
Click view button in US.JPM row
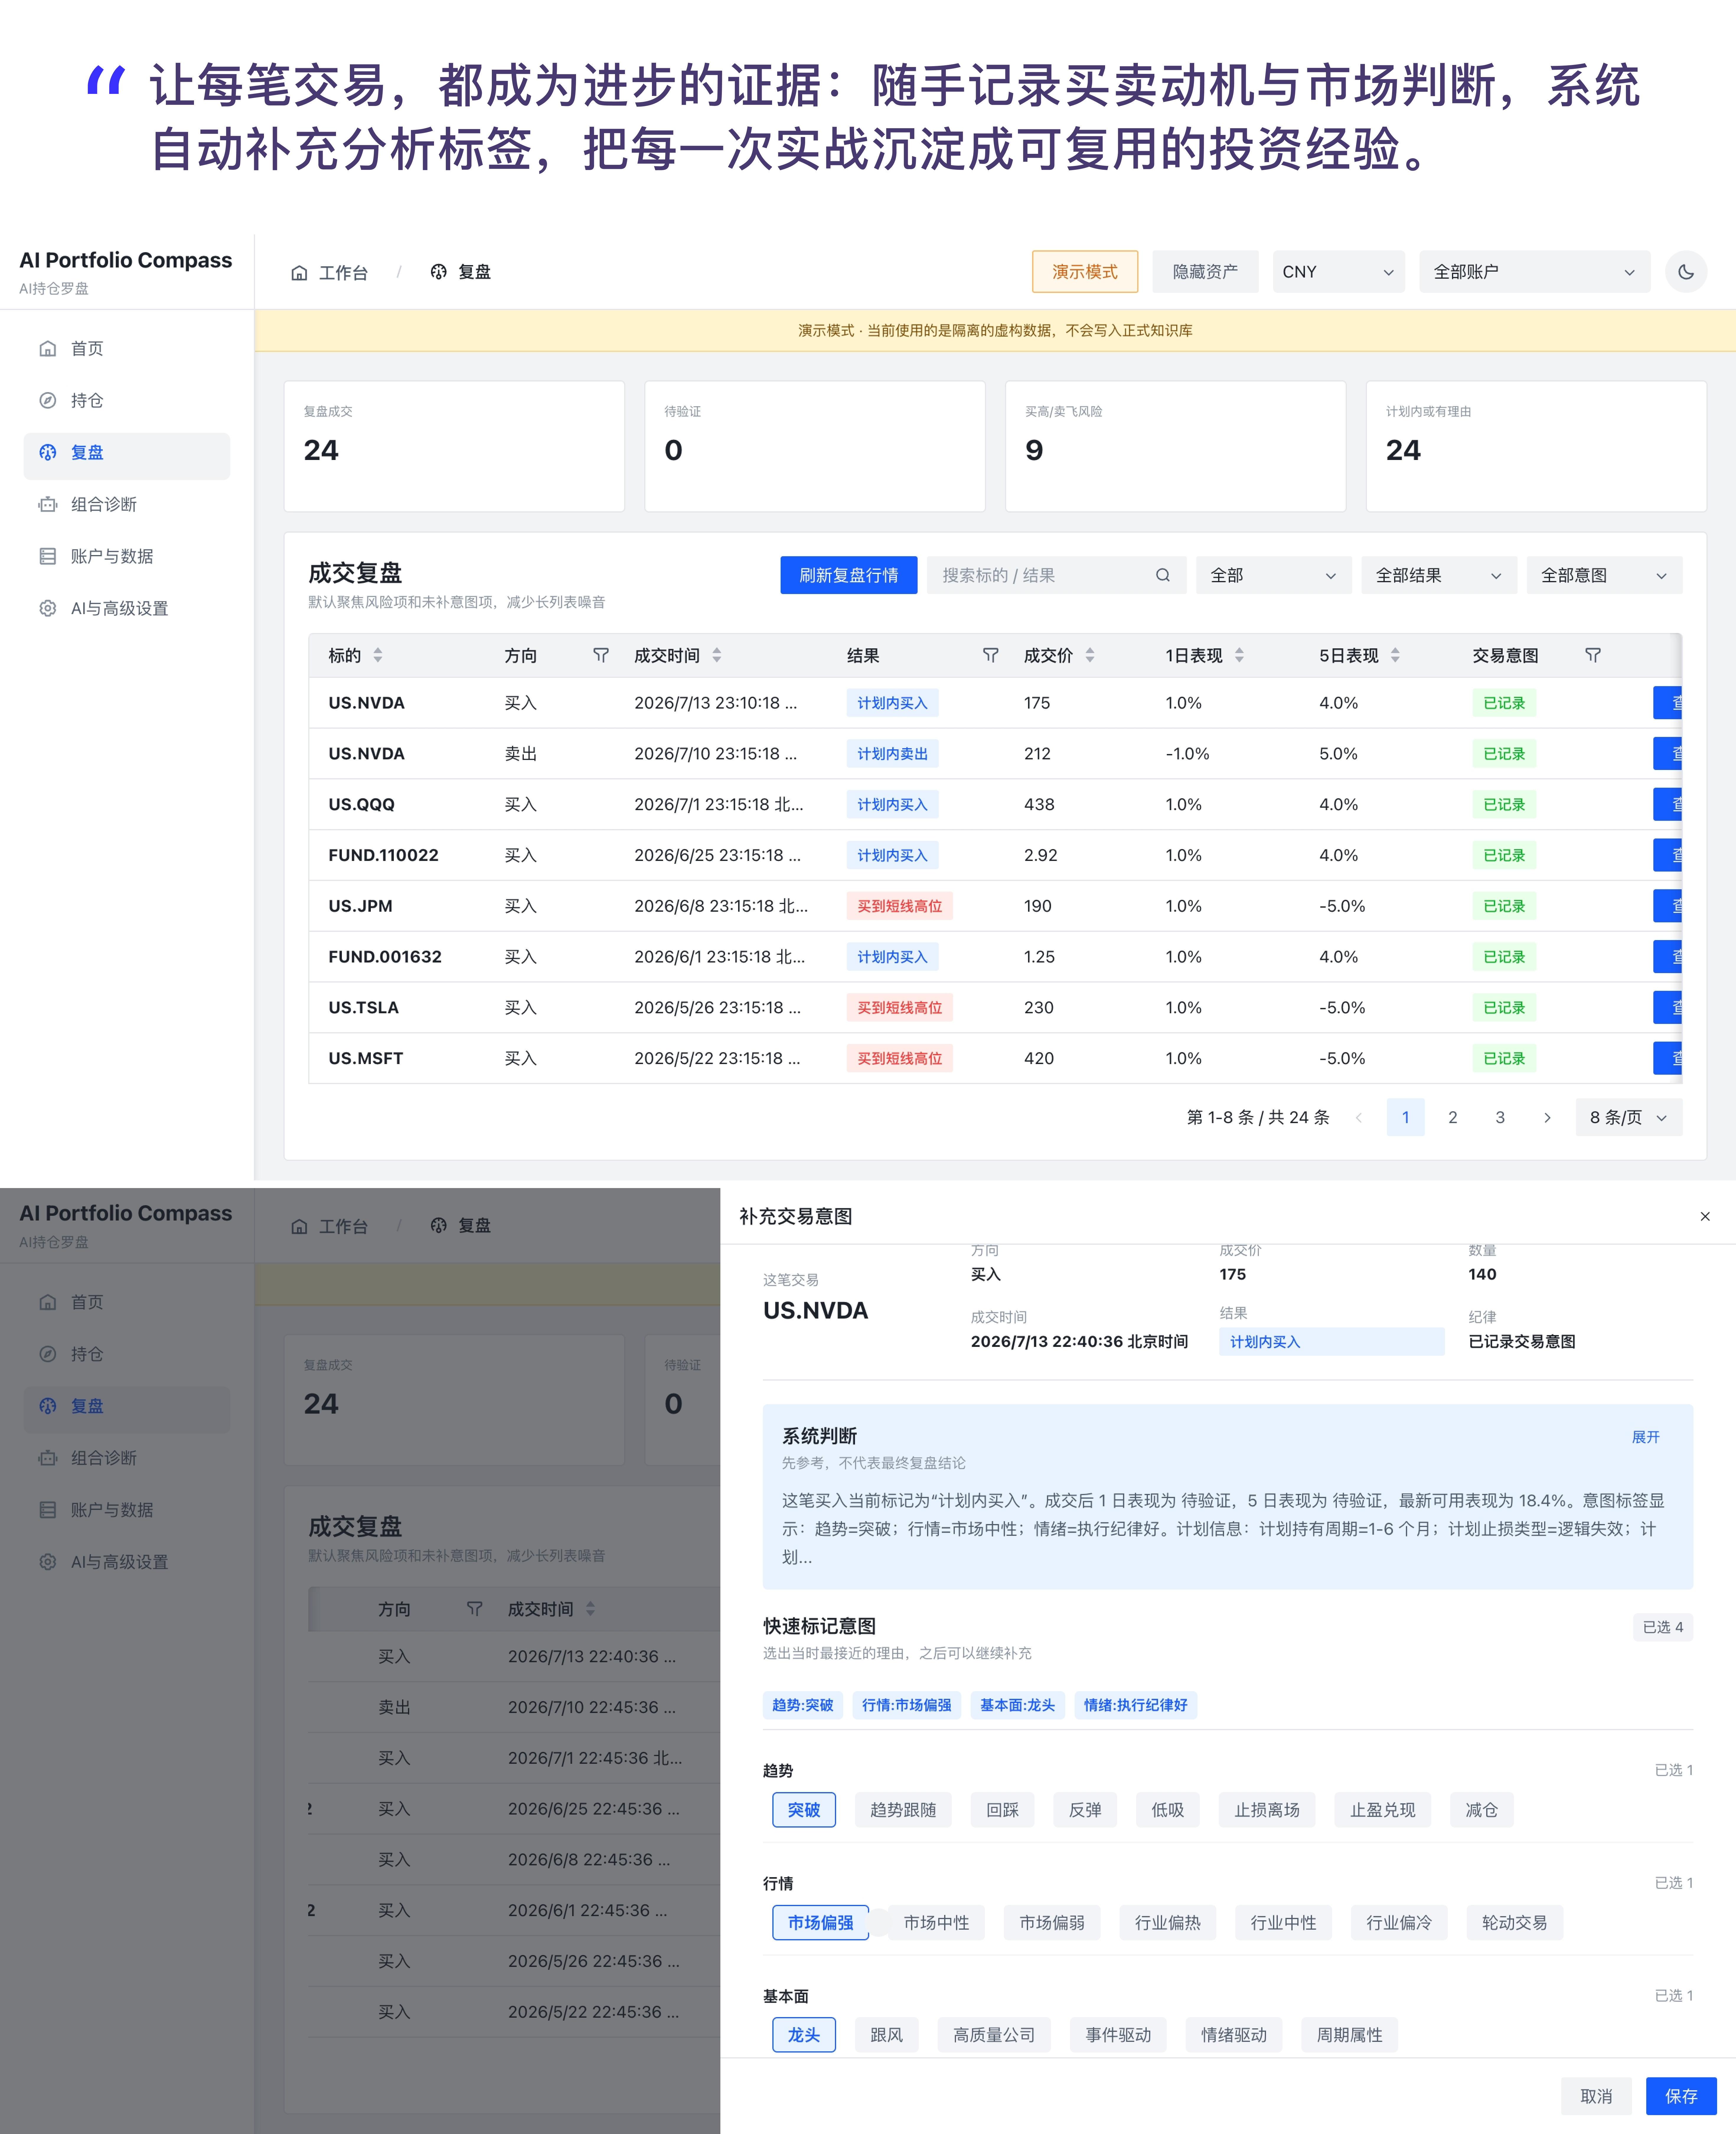point(1668,906)
